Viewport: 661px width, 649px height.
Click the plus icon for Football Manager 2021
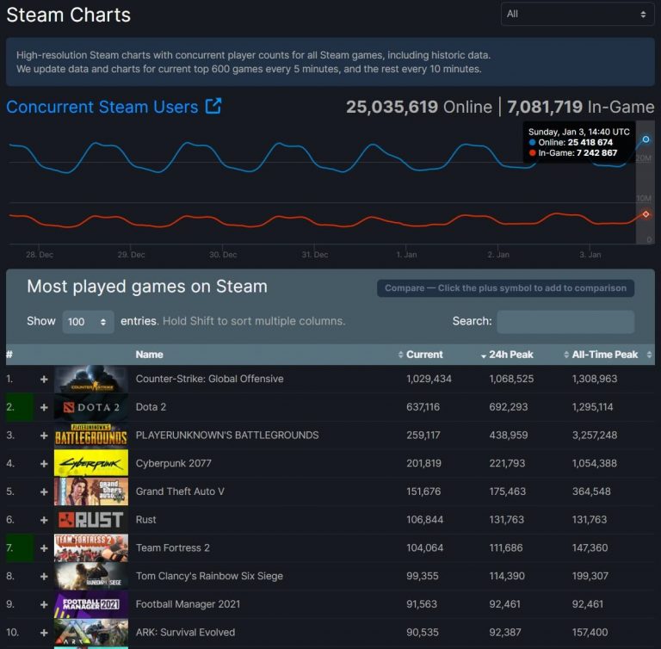coord(44,604)
